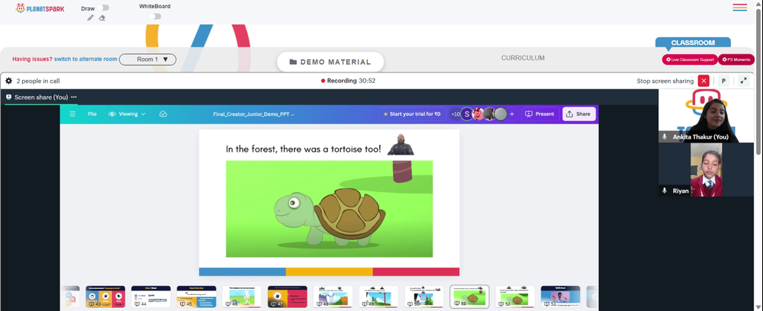This screenshot has height=311, width=763.
Task: Click the red Recording indicator dot
Action: coord(323,81)
